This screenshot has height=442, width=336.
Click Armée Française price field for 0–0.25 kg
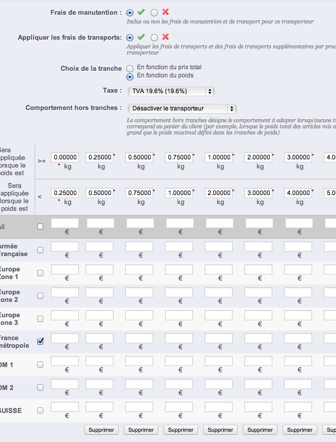[x=65, y=246]
